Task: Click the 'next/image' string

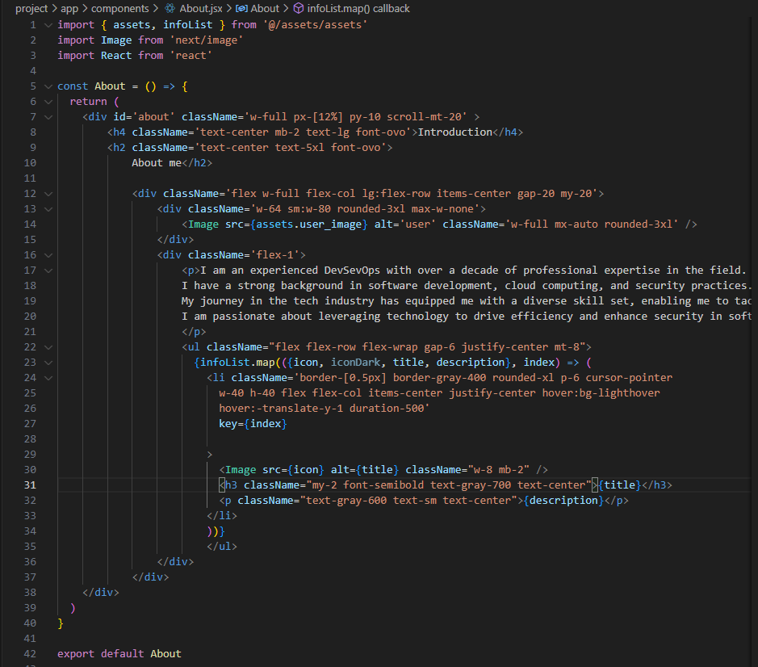Action: [207, 40]
